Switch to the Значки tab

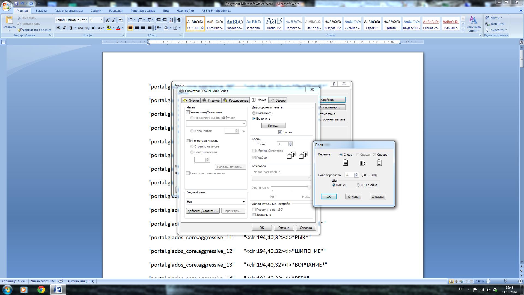tap(191, 101)
